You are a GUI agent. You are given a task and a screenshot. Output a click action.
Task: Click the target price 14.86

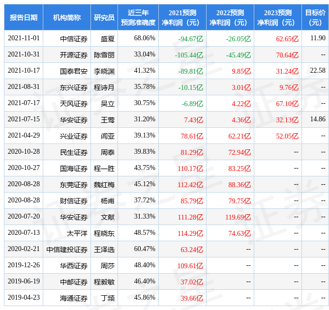tap(318, 119)
